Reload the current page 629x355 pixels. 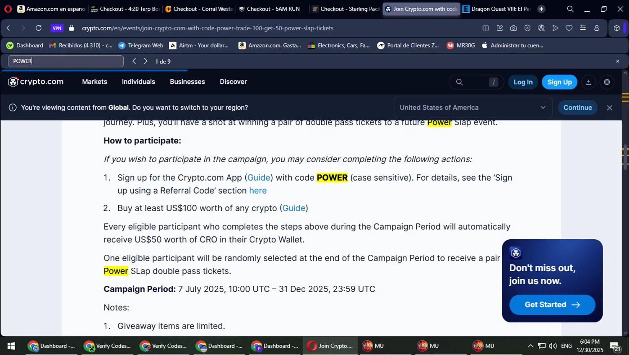39,28
